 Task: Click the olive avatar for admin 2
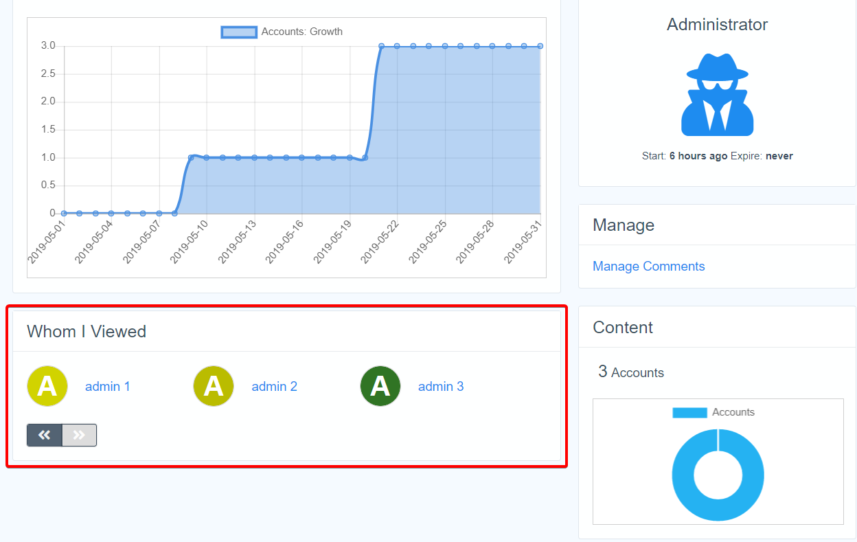[214, 386]
